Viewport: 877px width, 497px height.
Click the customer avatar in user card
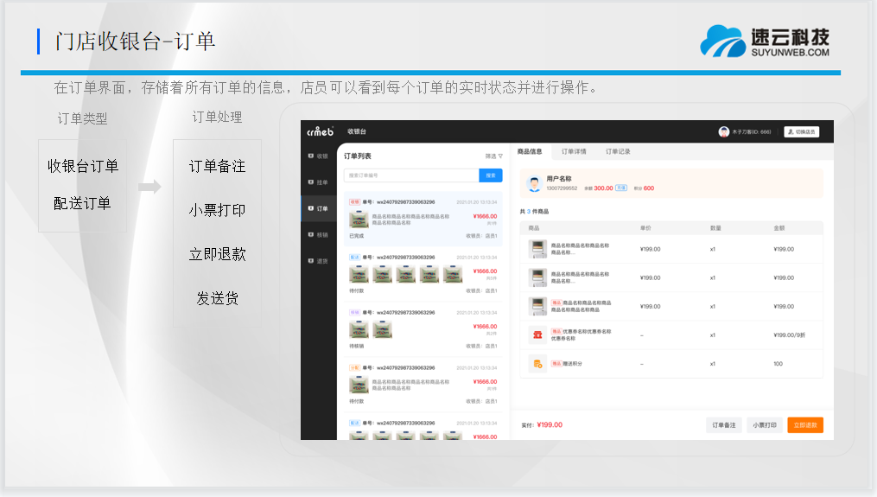(535, 183)
